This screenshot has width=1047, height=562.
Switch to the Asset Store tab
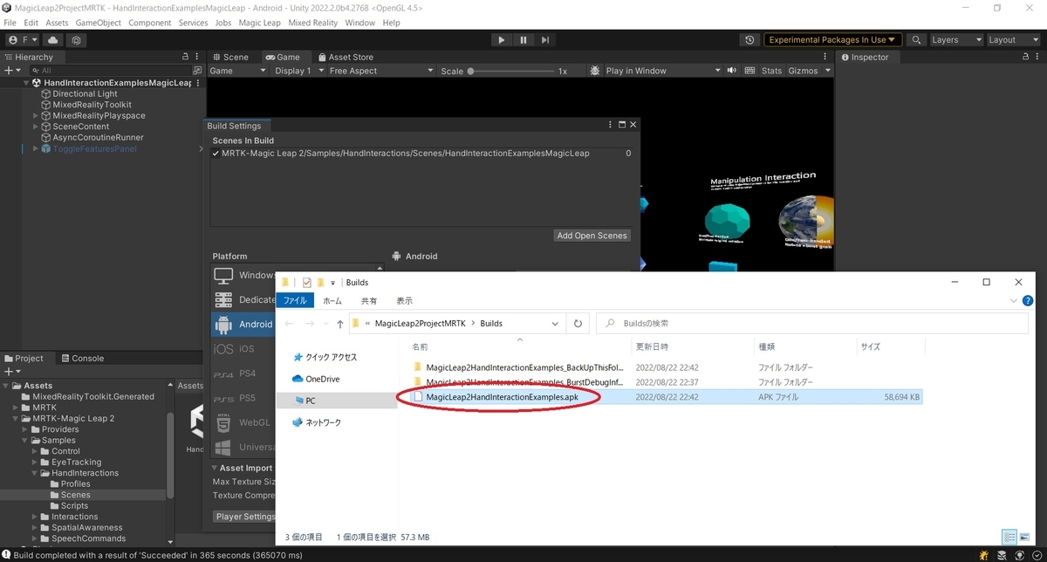point(345,57)
